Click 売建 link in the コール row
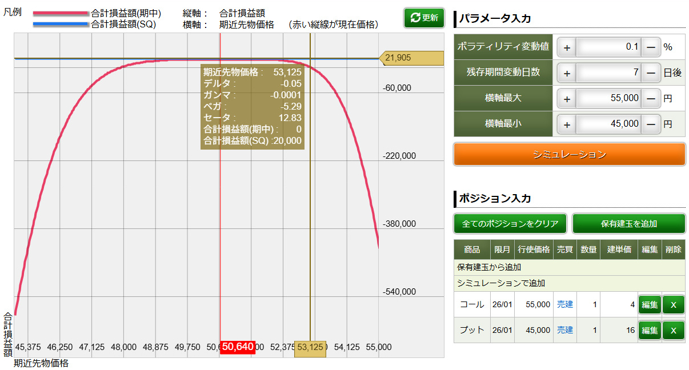Screen dimensions: 689x370 tap(564, 305)
